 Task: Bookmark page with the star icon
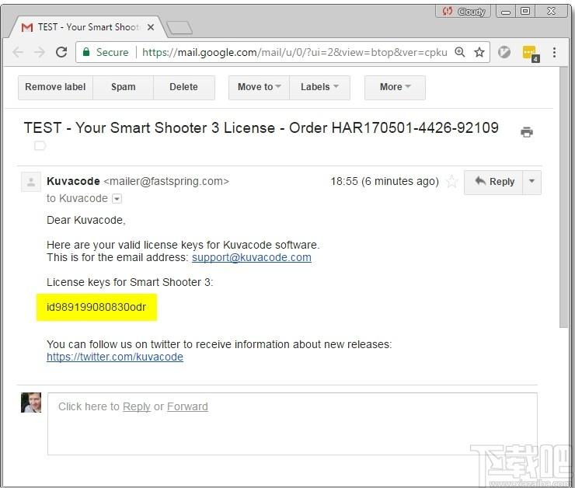(479, 52)
